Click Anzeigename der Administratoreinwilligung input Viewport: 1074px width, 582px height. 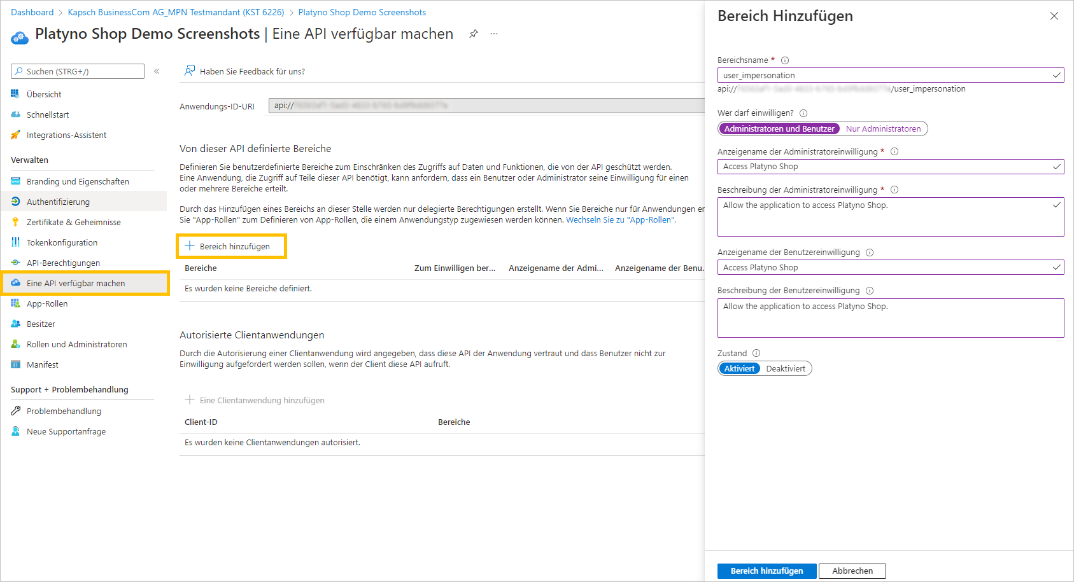890,166
